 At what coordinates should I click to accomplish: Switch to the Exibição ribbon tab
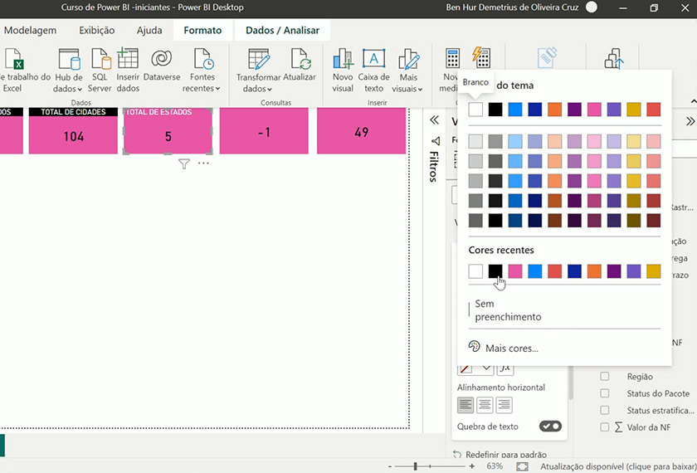tap(97, 31)
